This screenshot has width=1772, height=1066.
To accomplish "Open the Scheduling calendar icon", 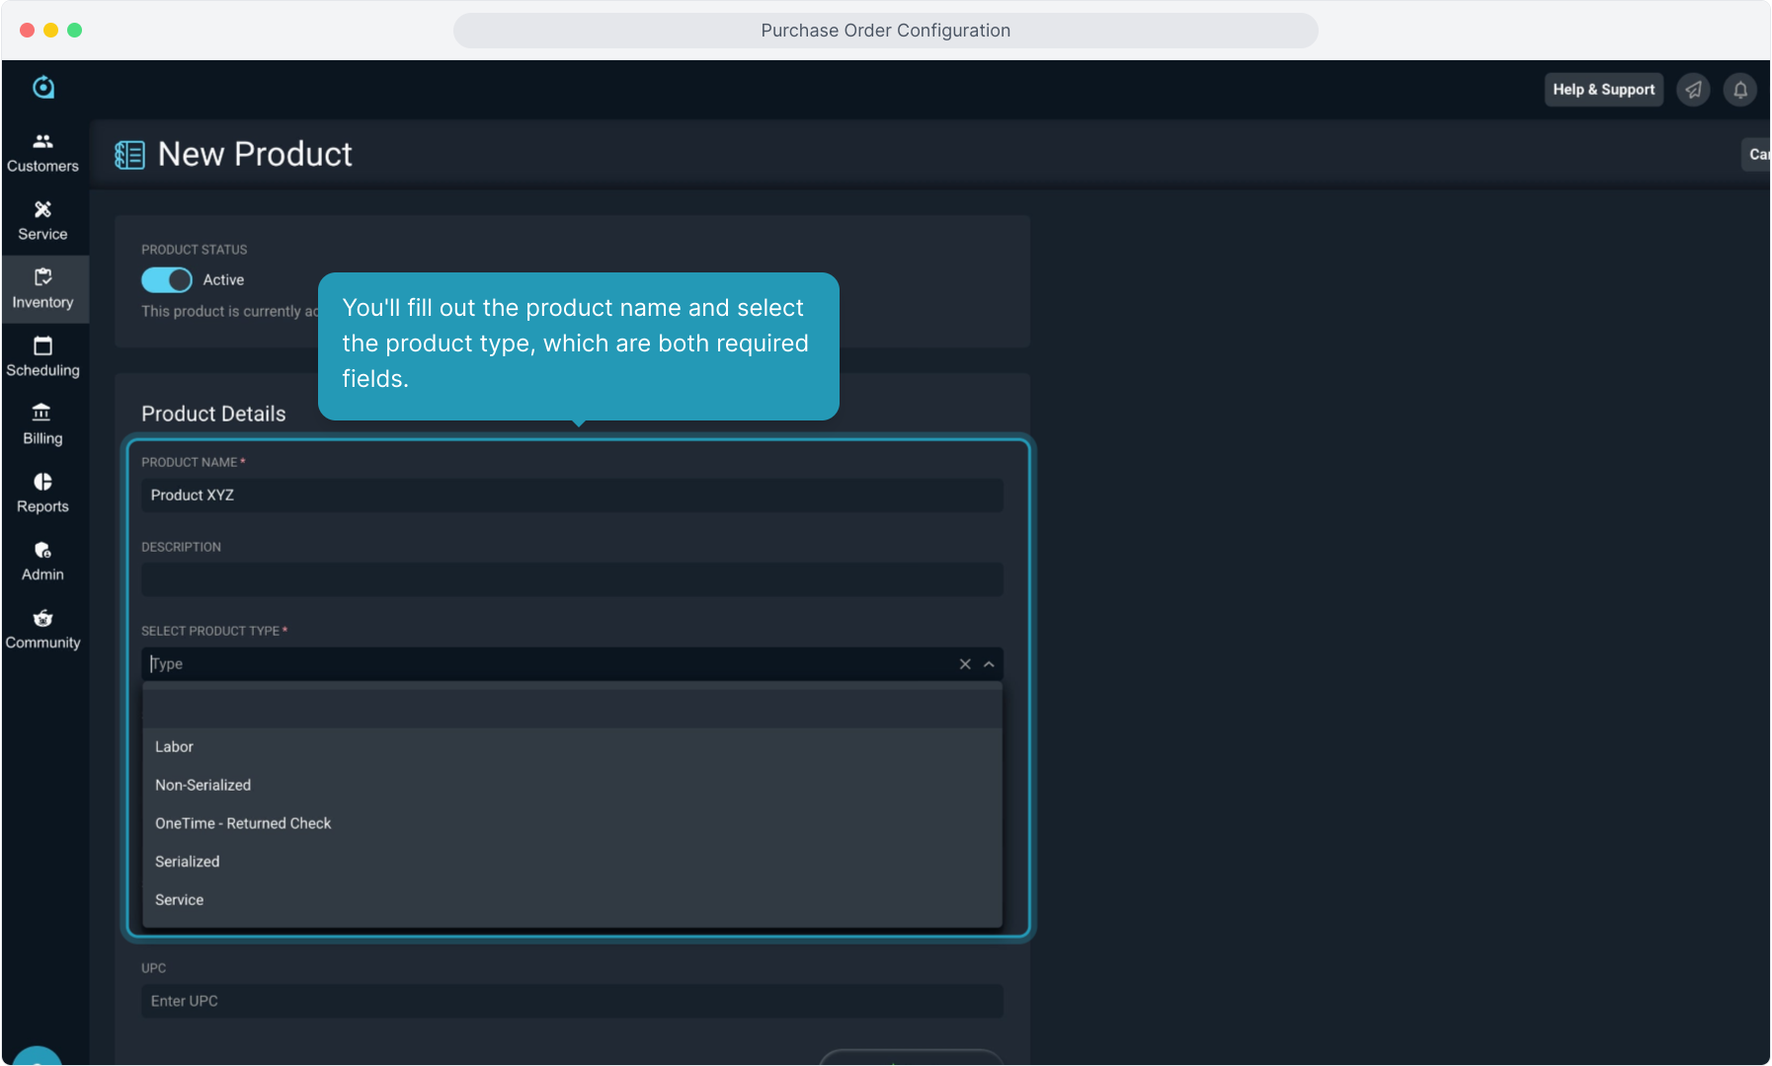I will click(x=42, y=346).
